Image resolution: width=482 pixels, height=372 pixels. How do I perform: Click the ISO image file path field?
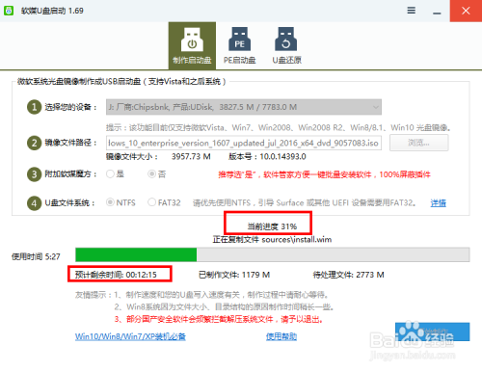point(244,143)
